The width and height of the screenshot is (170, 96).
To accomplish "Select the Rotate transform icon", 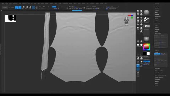I will [x=30, y=8].
